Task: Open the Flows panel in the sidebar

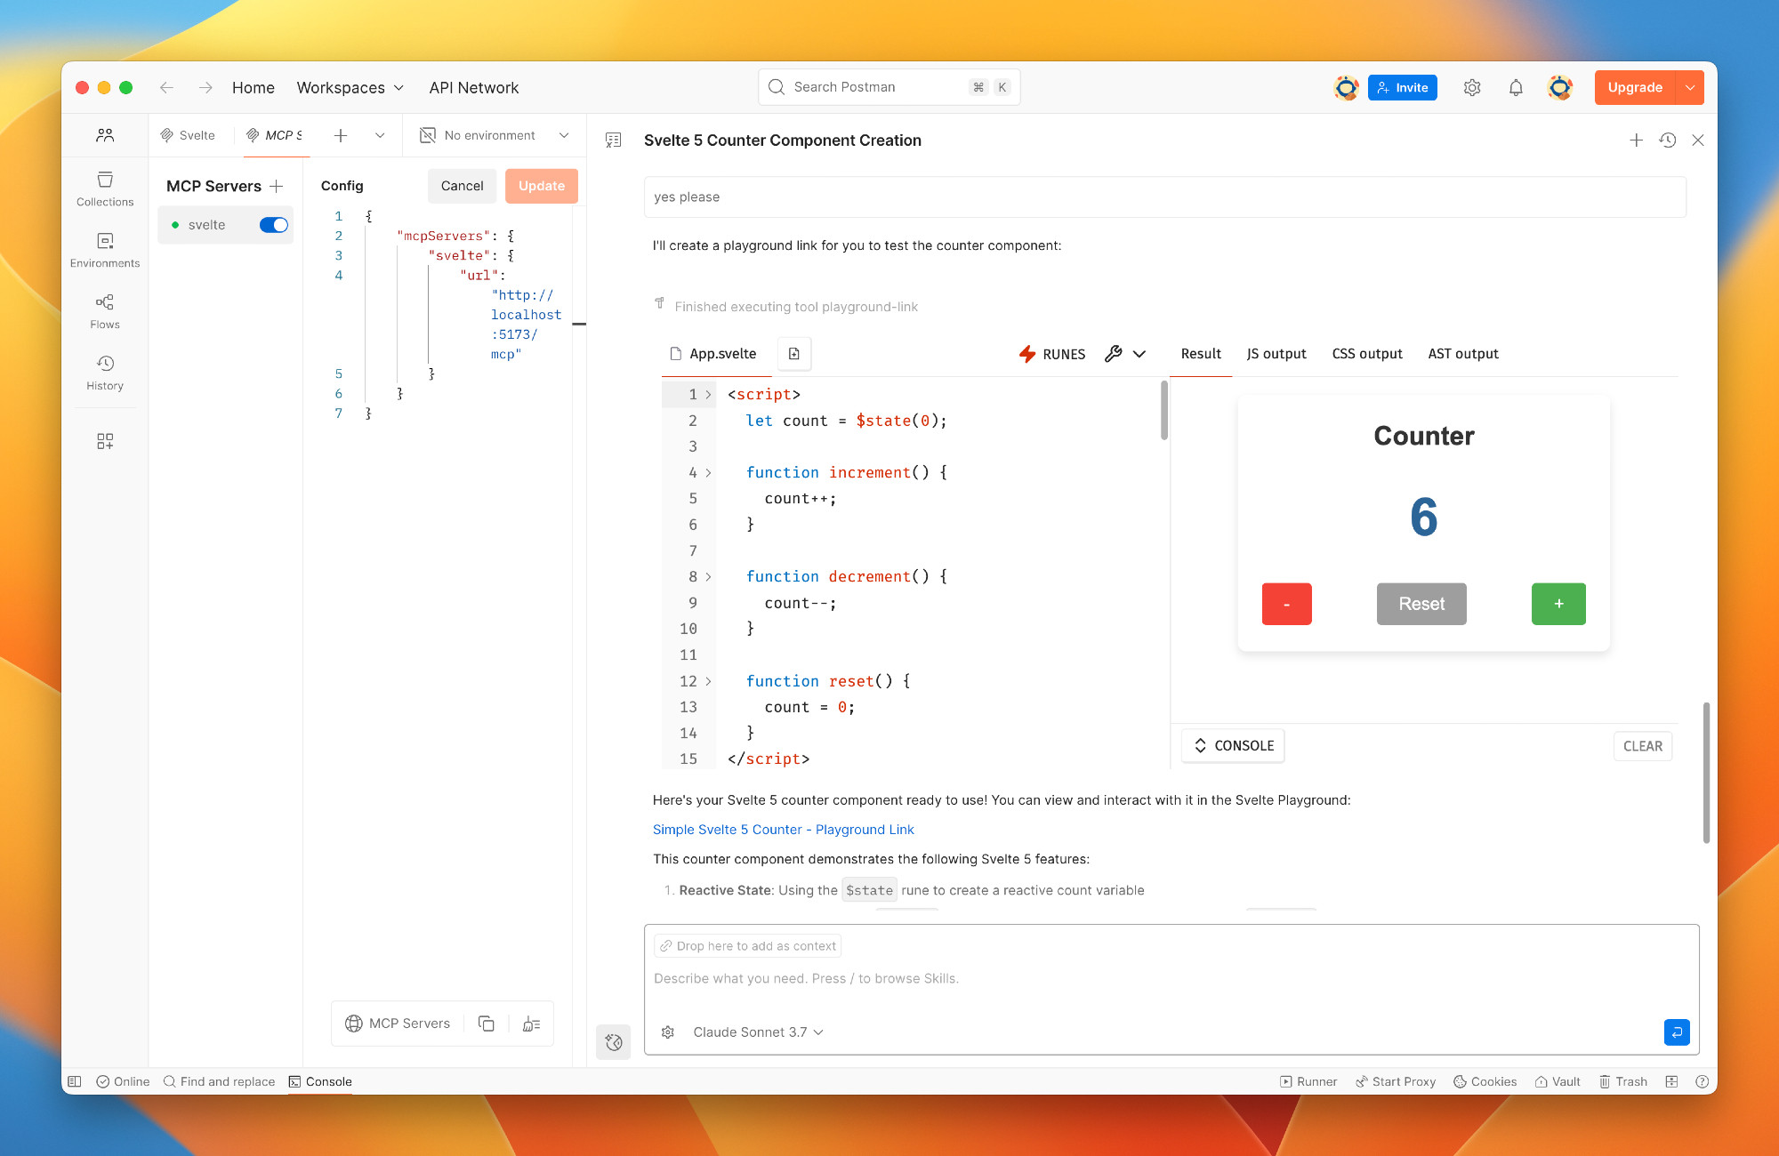Action: click(105, 310)
